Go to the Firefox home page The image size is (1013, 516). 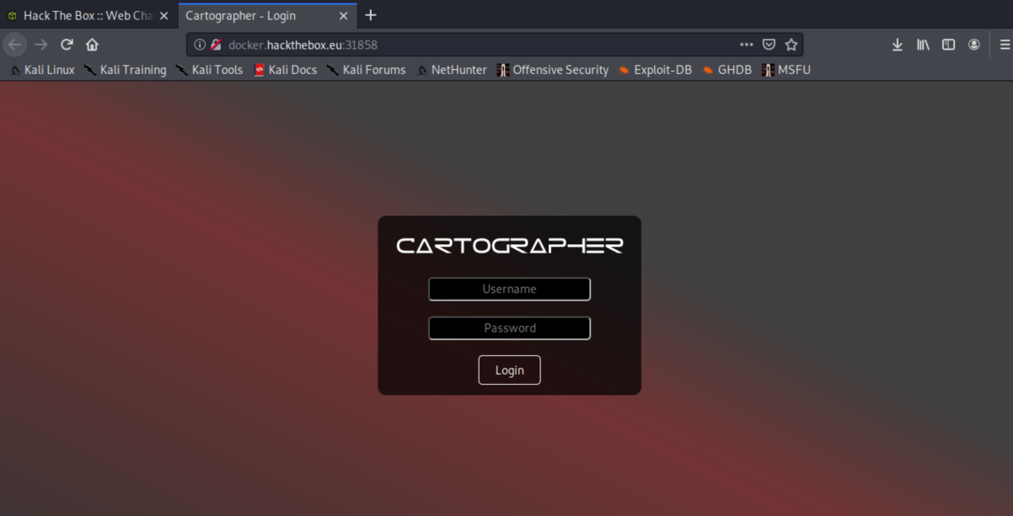[92, 45]
